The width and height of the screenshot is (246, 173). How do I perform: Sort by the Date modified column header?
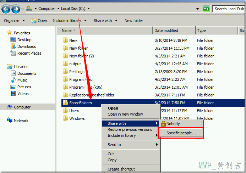[x=174, y=30]
